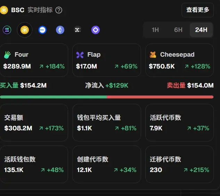
Task: Click the 交易额 +173% trend arrow
Action: [x=41, y=128]
